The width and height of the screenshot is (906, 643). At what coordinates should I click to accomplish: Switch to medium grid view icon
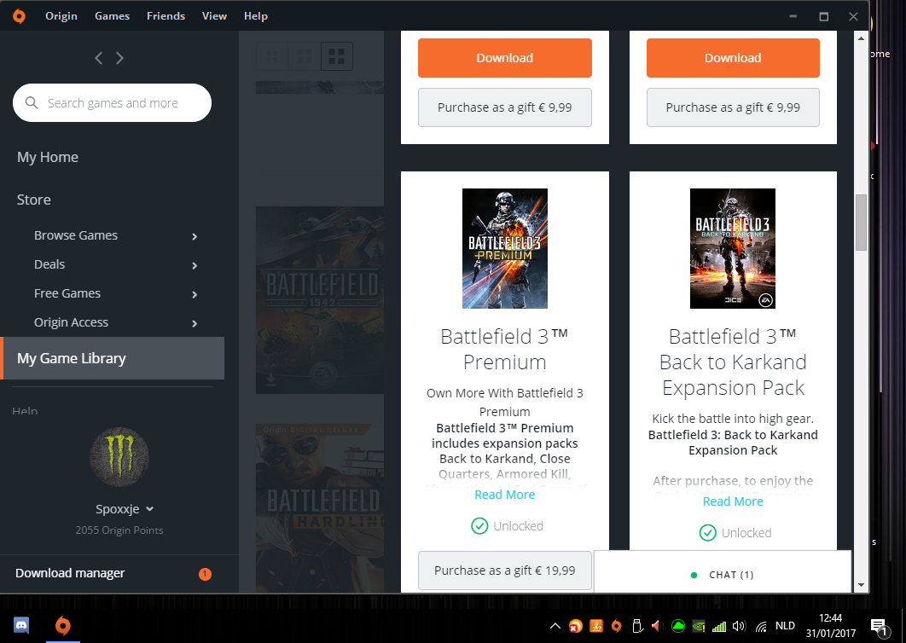[304, 56]
